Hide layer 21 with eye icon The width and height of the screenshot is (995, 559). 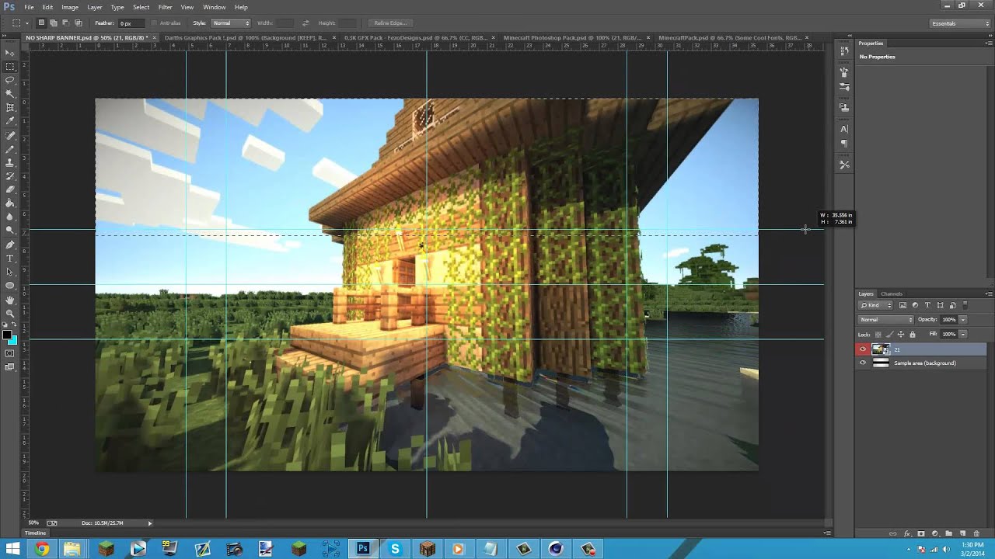[863, 349]
